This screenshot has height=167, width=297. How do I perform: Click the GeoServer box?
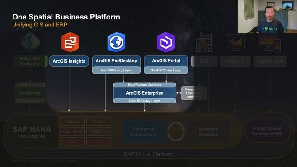pos(30,93)
